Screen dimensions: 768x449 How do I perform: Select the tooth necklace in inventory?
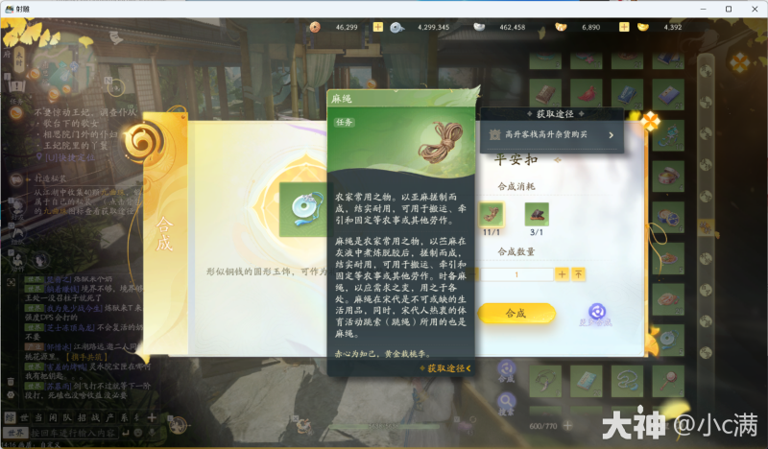[545, 381]
